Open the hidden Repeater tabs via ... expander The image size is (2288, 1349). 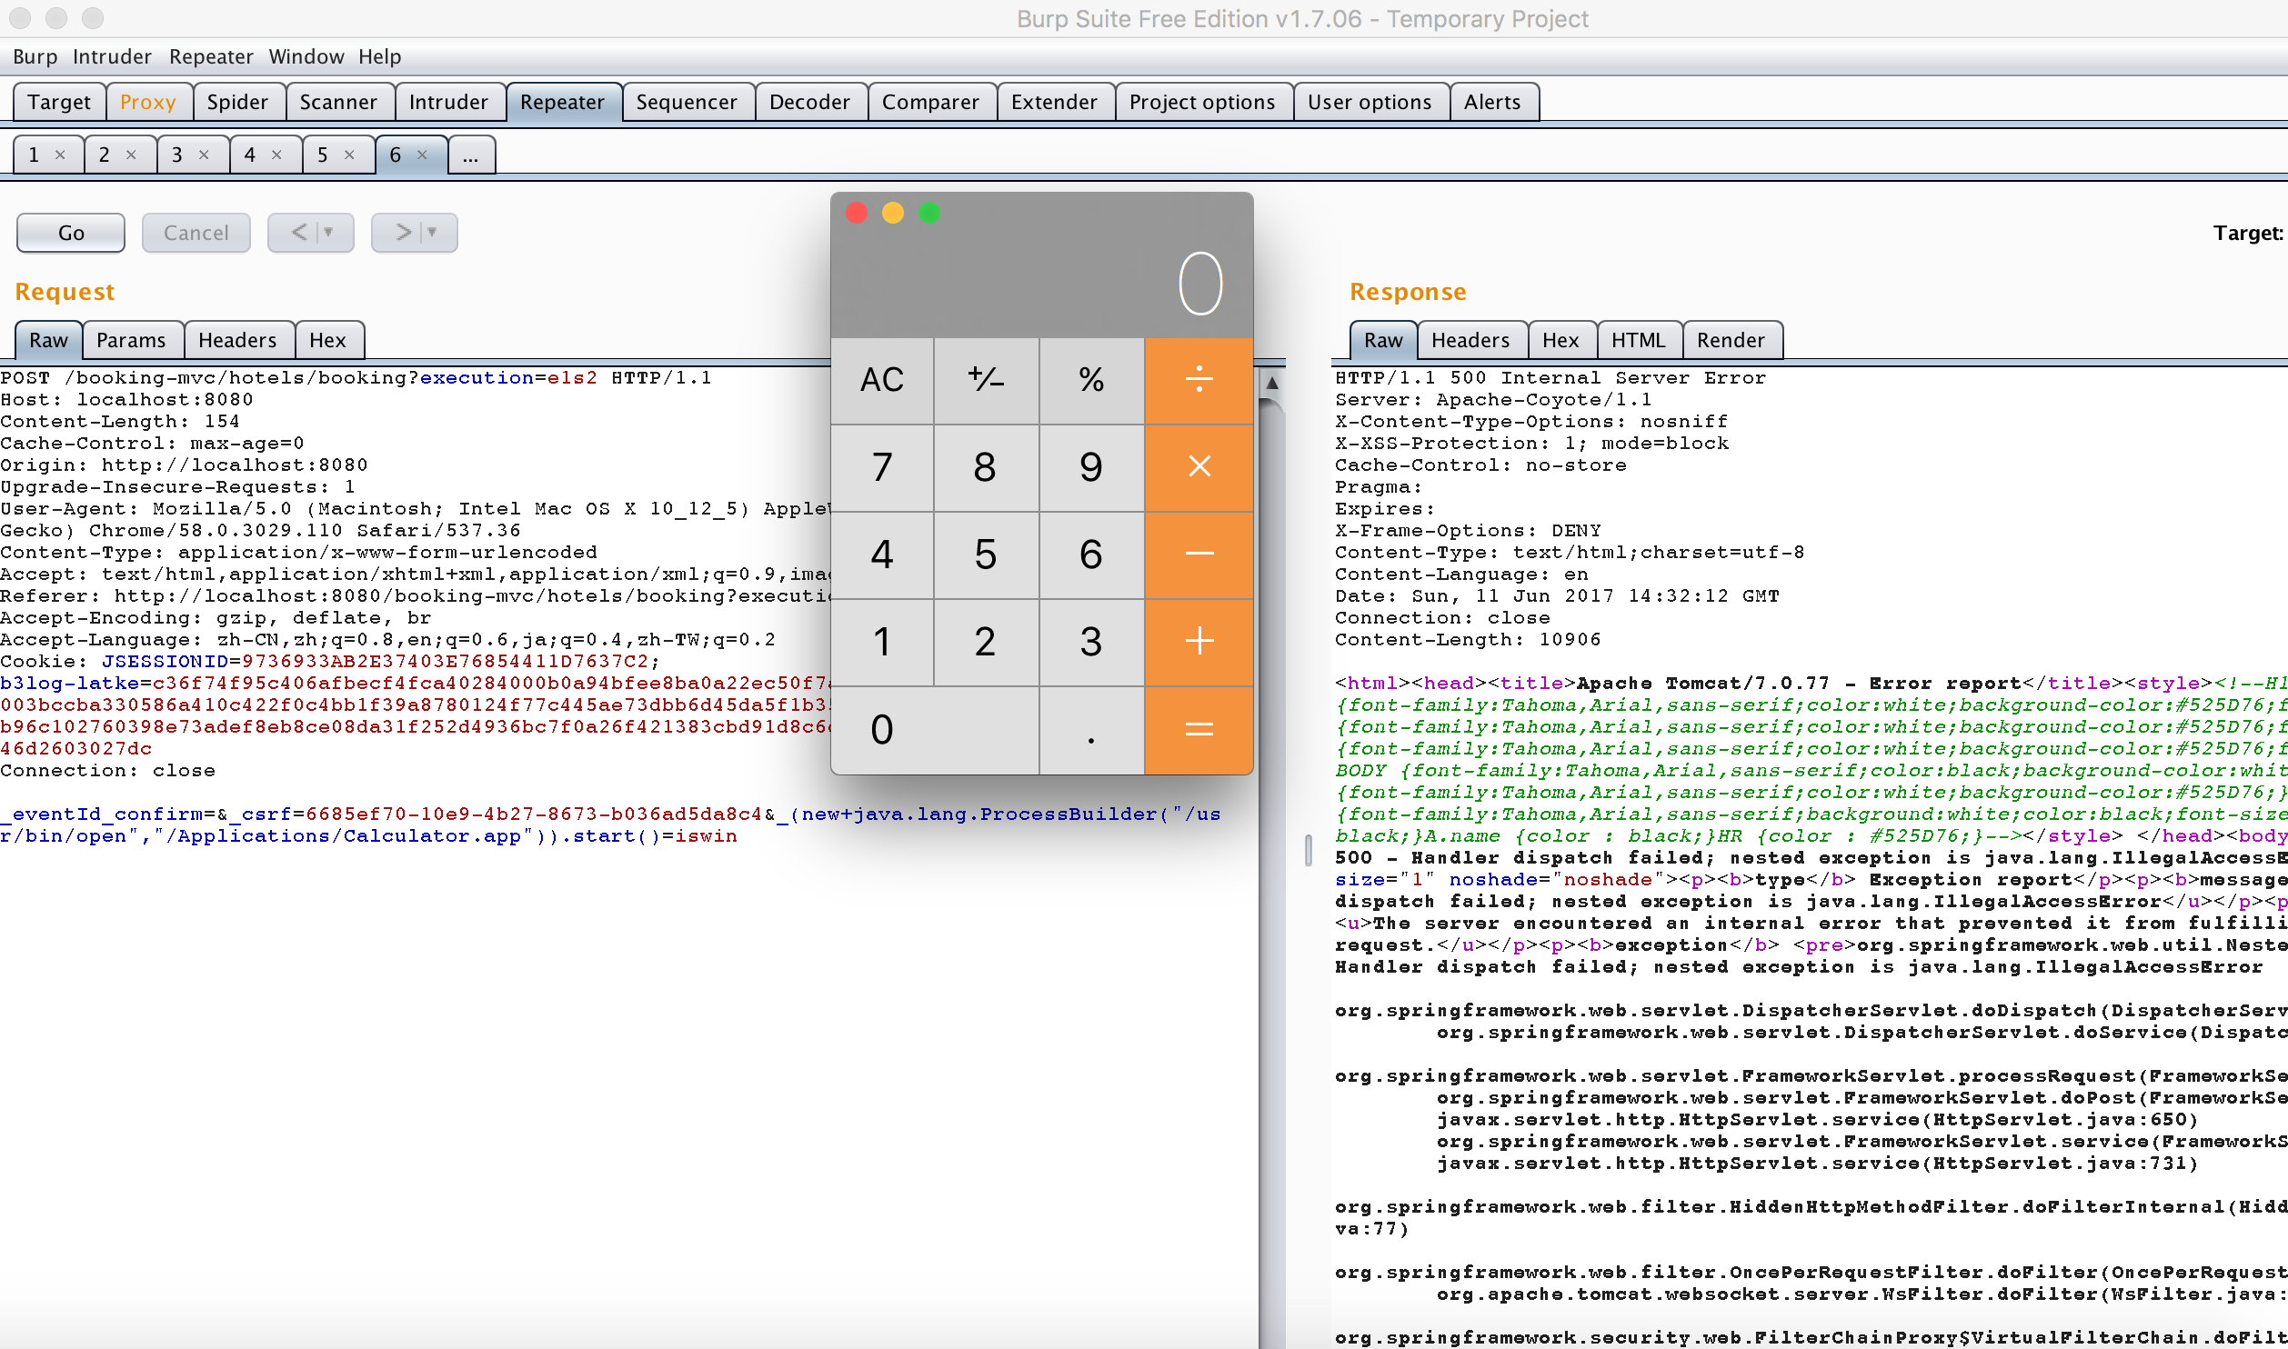(470, 155)
